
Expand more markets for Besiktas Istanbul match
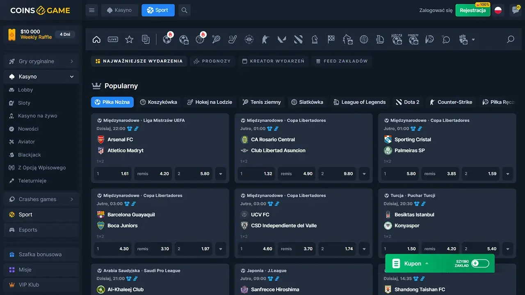click(508, 249)
